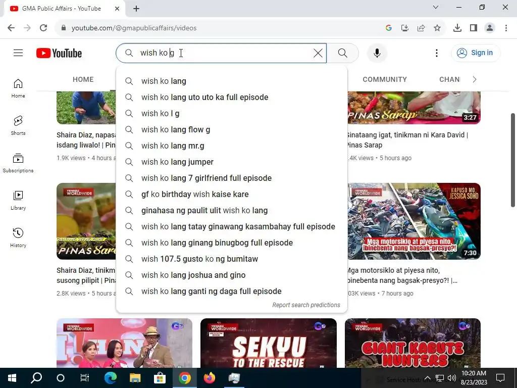Open the Pinas Sarap 3:27 video thumbnail
517x388 pixels.
414,108
